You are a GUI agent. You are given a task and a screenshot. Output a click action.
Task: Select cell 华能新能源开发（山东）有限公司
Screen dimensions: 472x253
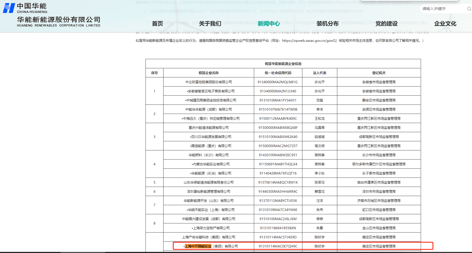click(208, 201)
